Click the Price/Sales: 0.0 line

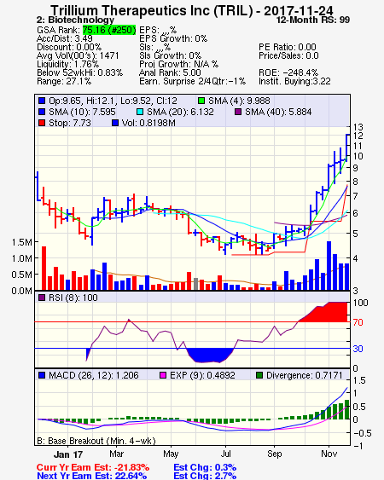click(288, 55)
